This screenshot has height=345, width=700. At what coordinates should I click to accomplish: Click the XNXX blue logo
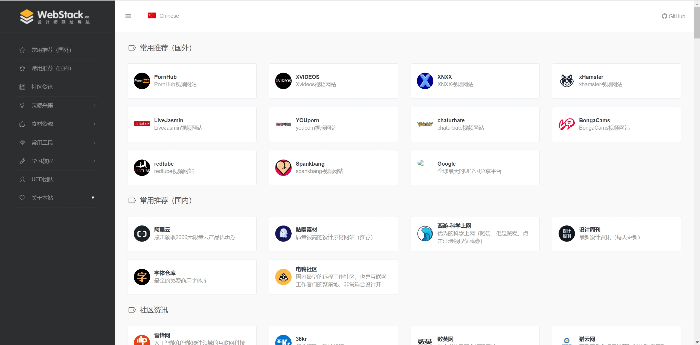point(425,81)
